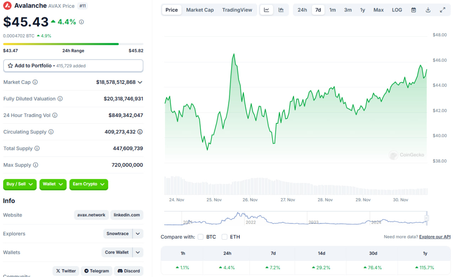Set the chart range to 1y

point(363,10)
